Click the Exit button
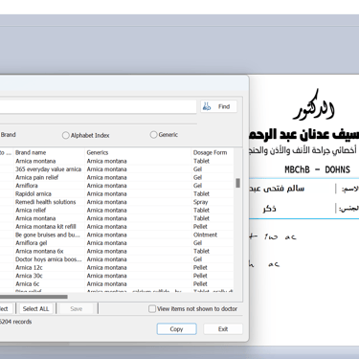 [223, 329]
